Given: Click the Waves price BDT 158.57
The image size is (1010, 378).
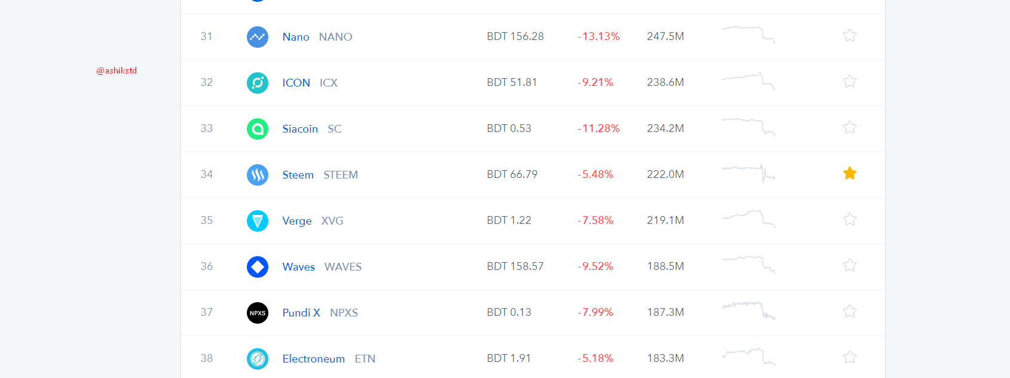Looking at the screenshot, I should [515, 266].
